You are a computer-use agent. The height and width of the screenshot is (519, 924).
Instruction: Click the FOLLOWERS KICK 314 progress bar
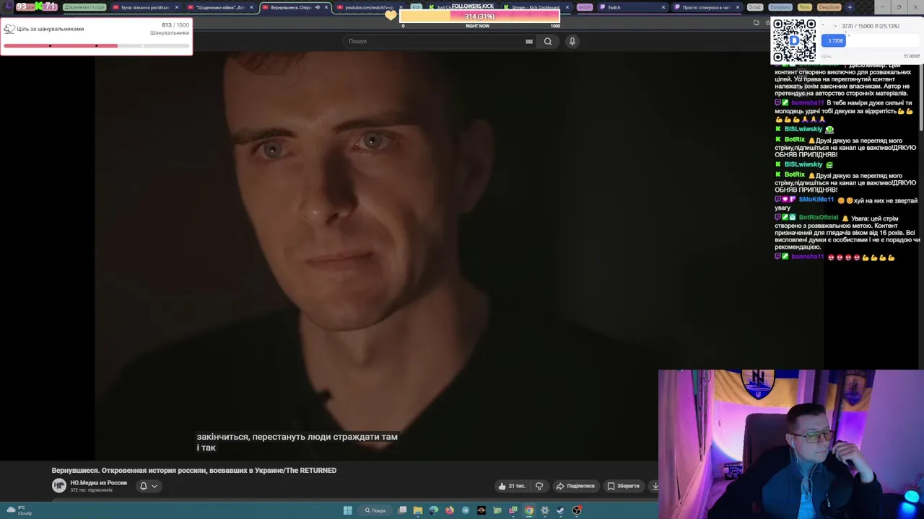click(479, 16)
